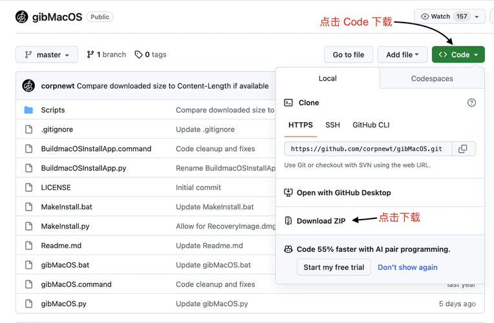Screen dimensions: 494x323
Task: Click commit message 'Update .gitignore'
Action: [205, 129]
